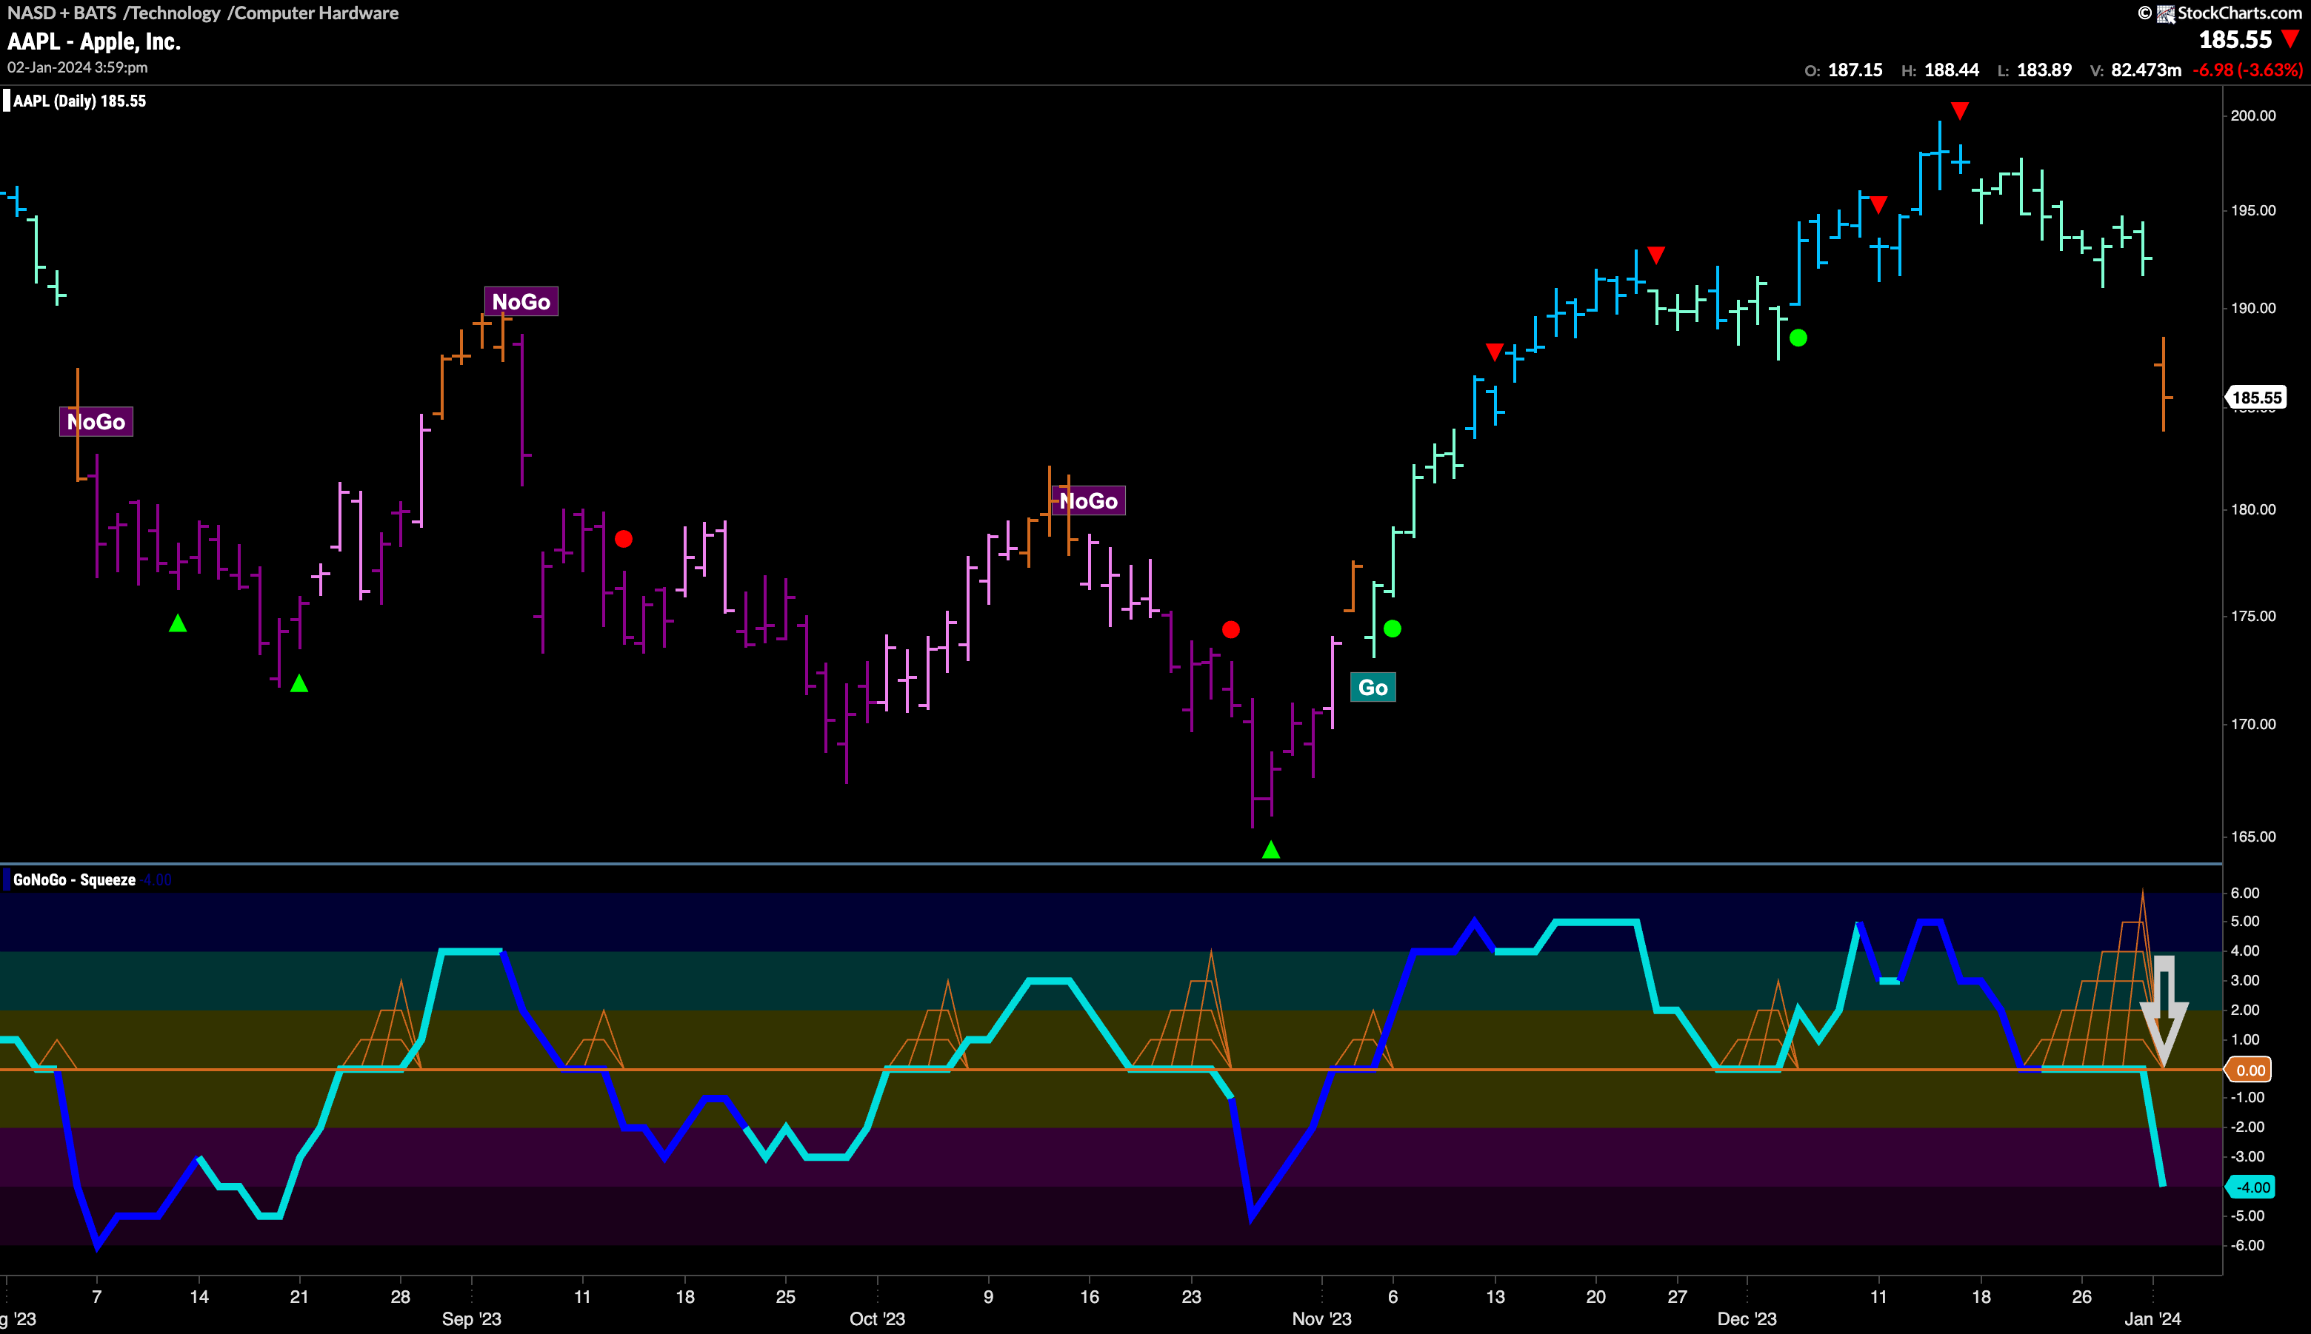Click the AAPL - Apple, Inc. title

[94, 41]
